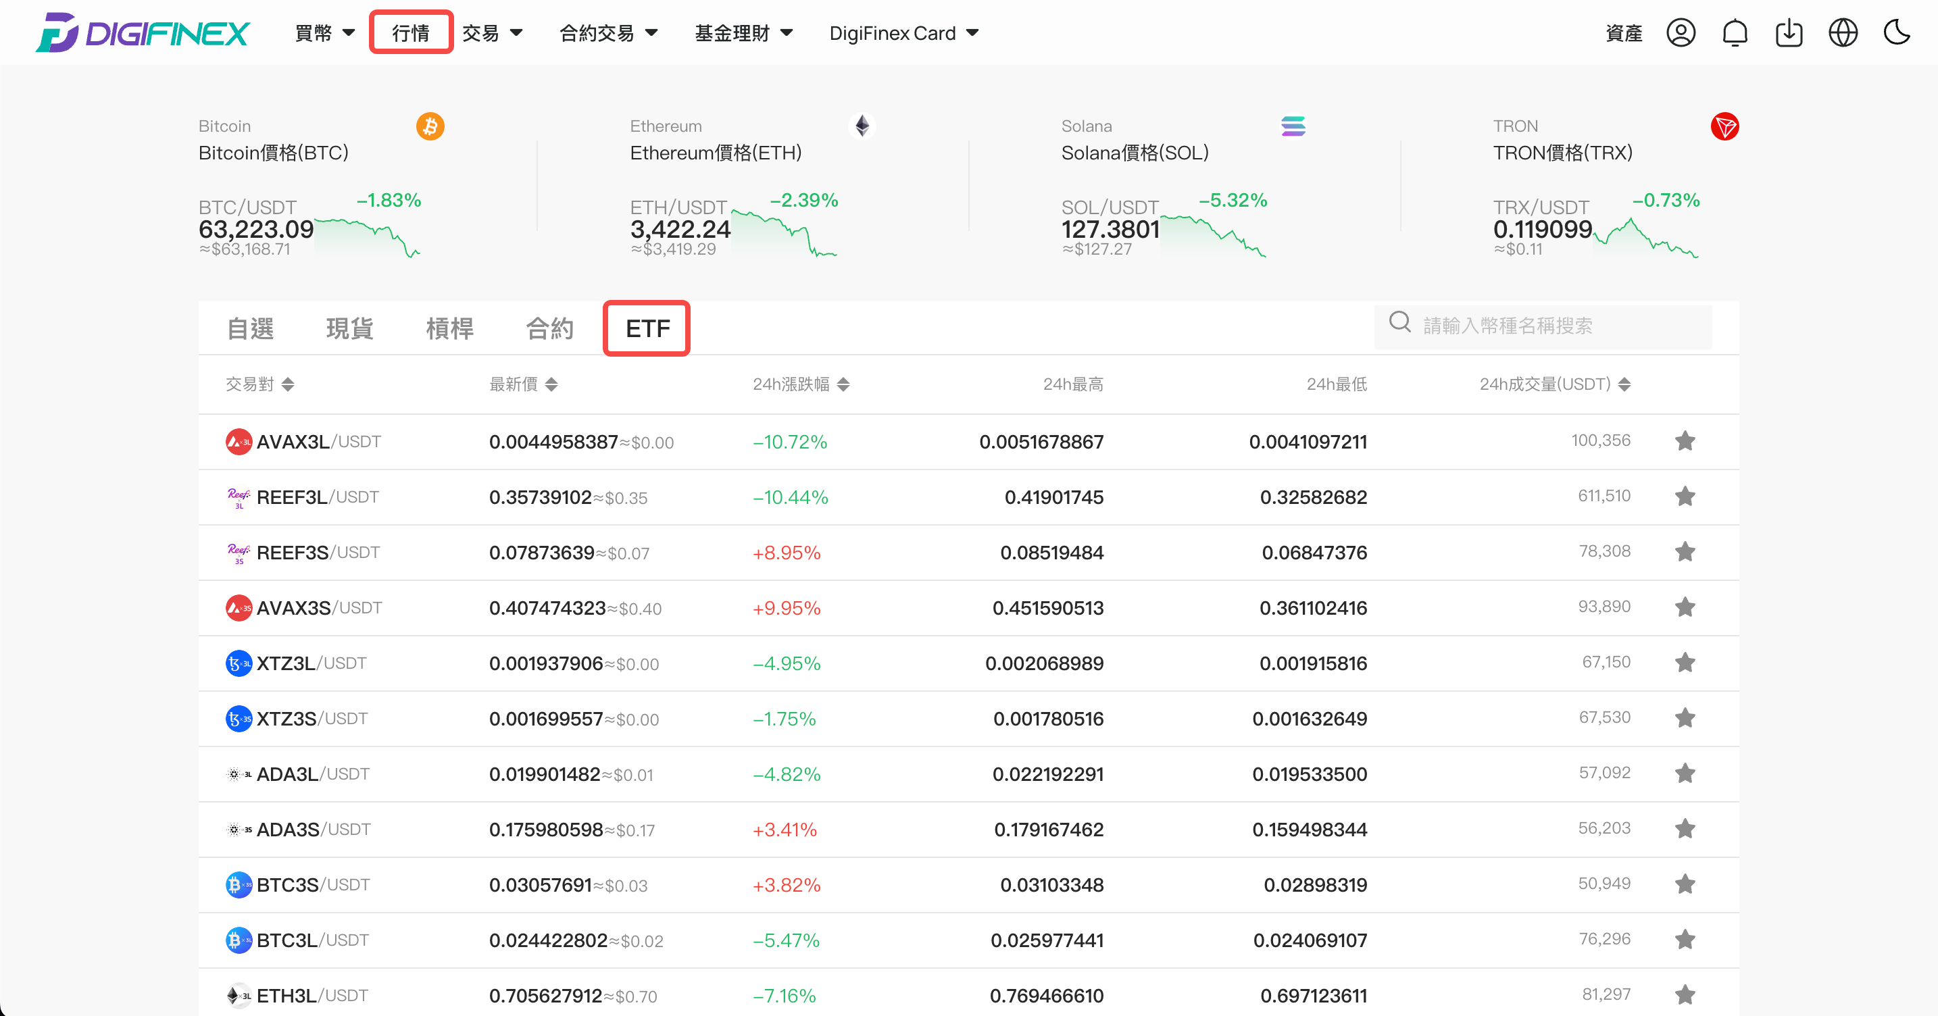The height and width of the screenshot is (1016, 1938).
Task: Expand the 交易 dropdown menu
Action: pyautogui.click(x=492, y=33)
